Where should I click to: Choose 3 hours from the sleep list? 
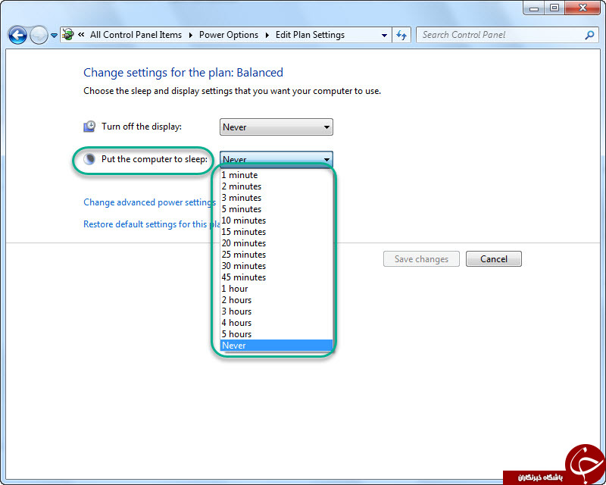pyautogui.click(x=276, y=311)
